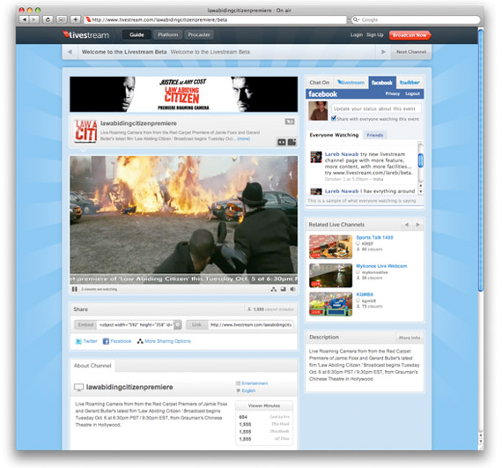Screen dimensions: 502x468
Task: Click the Twitter bird share icon
Action: [x=78, y=341]
